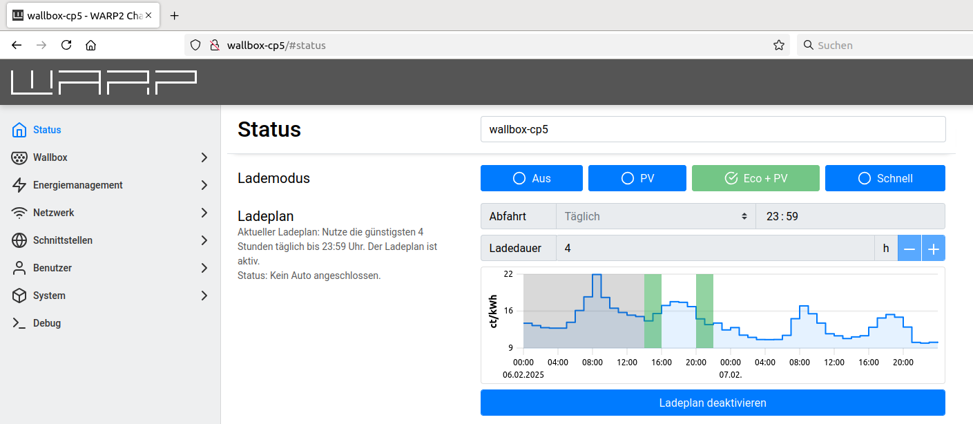The image size is (973, 424).
Task: Increase Ladedauer with the plus button
Action: (934, 248)
